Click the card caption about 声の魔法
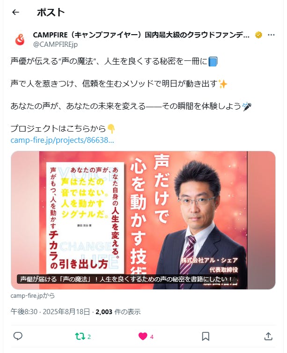This screenshot has width=287, height=353. [x=126, y=279]
